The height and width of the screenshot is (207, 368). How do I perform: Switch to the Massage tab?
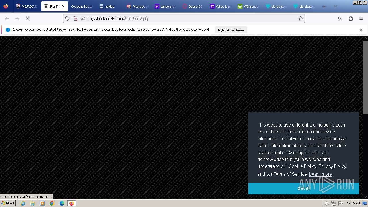click(137, 6)
